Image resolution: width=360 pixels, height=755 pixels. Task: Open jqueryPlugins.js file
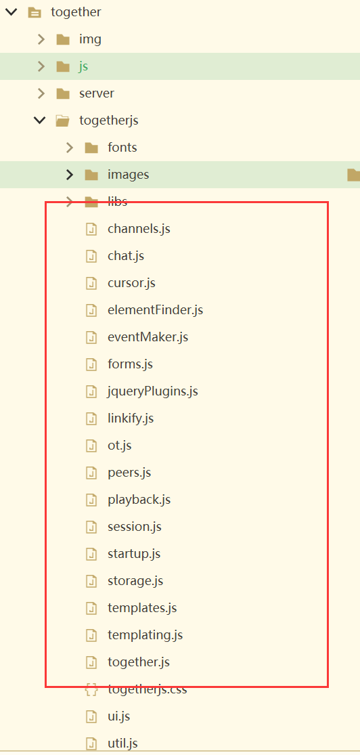click(x=153, y=391)
